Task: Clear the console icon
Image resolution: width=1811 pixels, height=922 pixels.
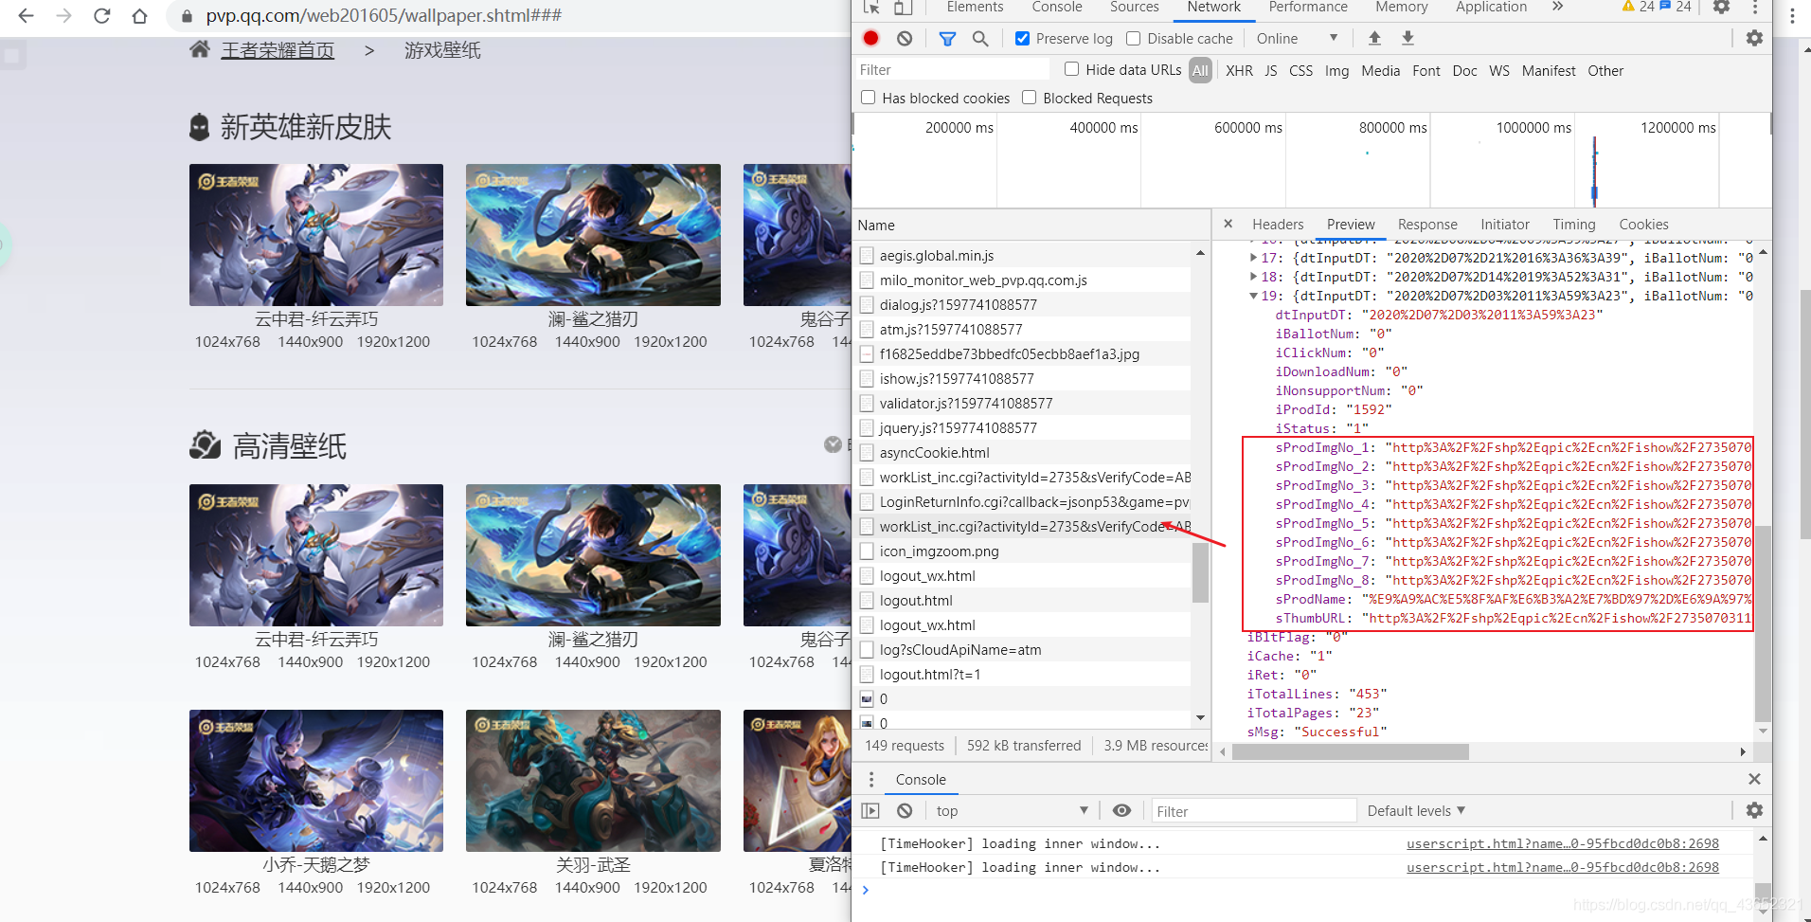Action: [x=905, y=810]
